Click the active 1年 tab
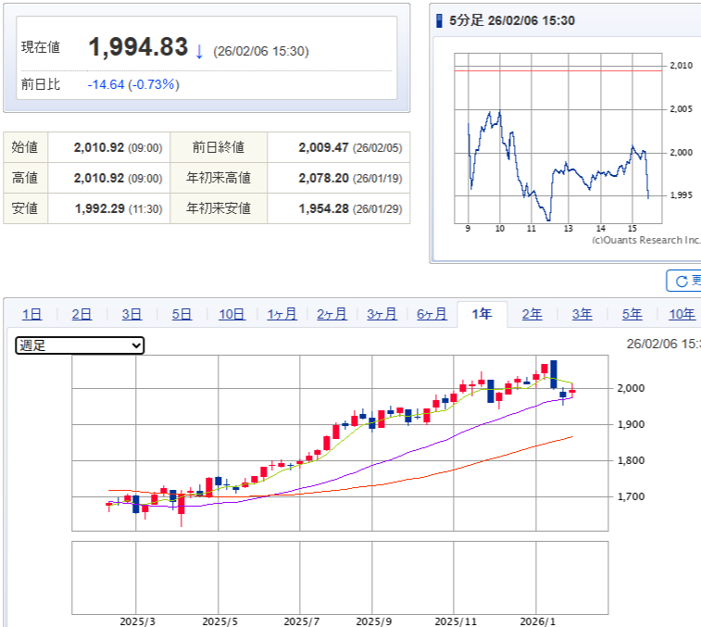 tap(482, 314)
